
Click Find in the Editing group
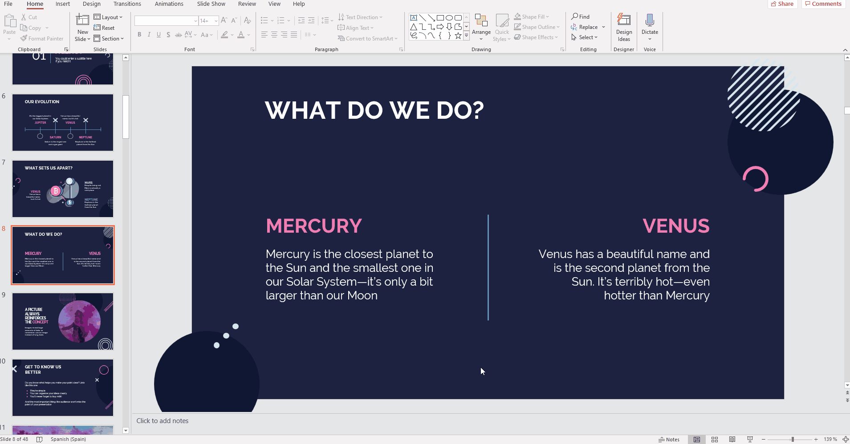click(581, 16)
